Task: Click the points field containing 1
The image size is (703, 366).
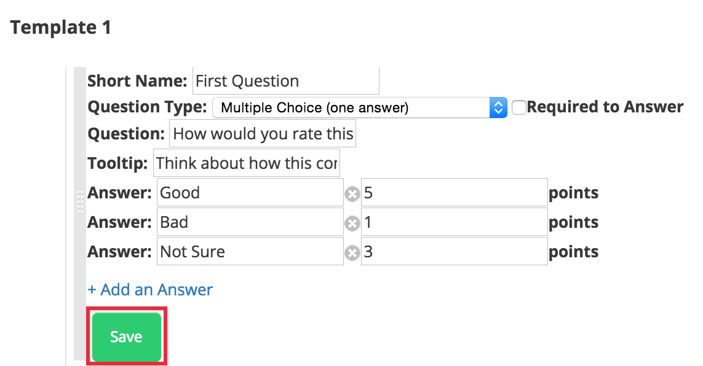Action: [x=454, y=222]
